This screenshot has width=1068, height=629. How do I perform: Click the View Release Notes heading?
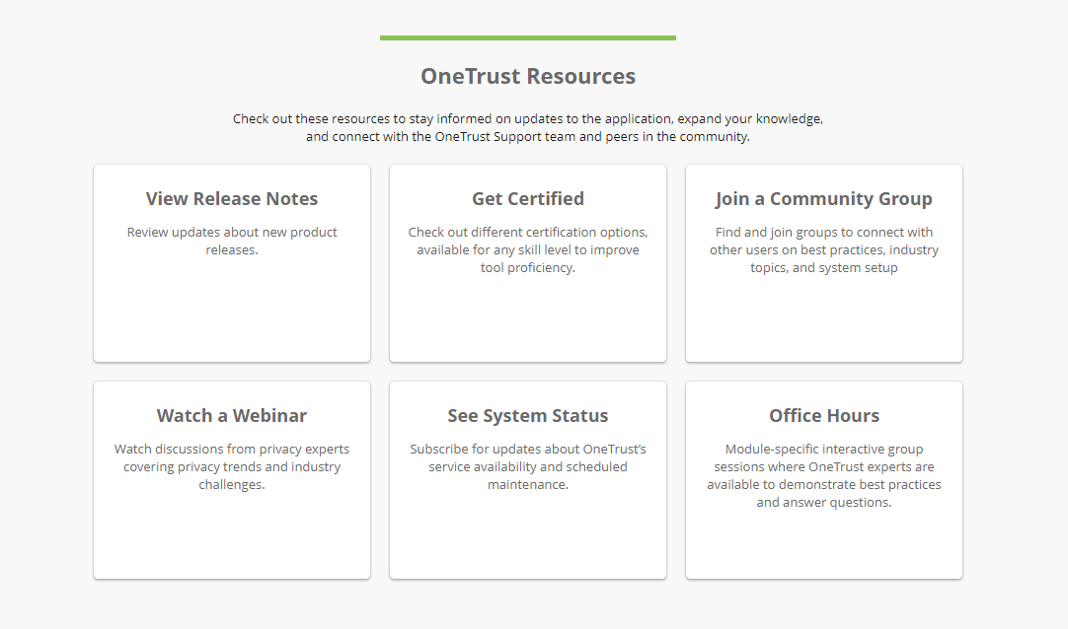(x=231, y=198)
